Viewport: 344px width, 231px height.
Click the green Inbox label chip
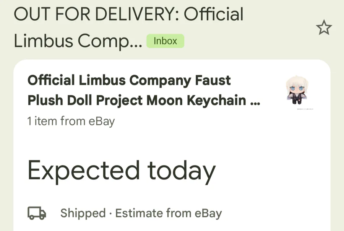[x=165, y=41]
